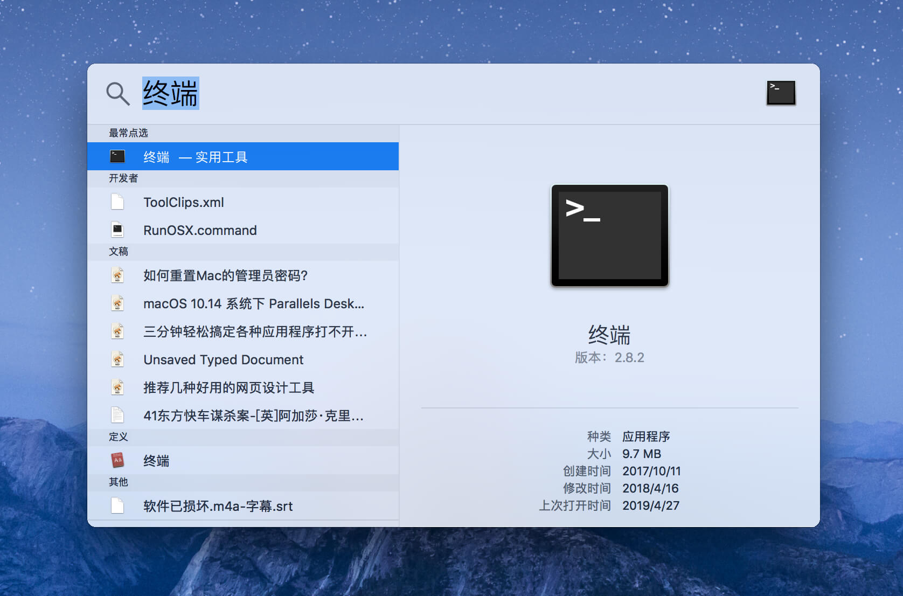Click the 版本: 2.8.2 version text
903x596 pixels.
pos(609,357)
